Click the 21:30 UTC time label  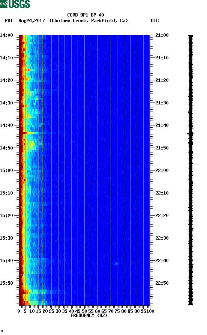pos(162,103)
